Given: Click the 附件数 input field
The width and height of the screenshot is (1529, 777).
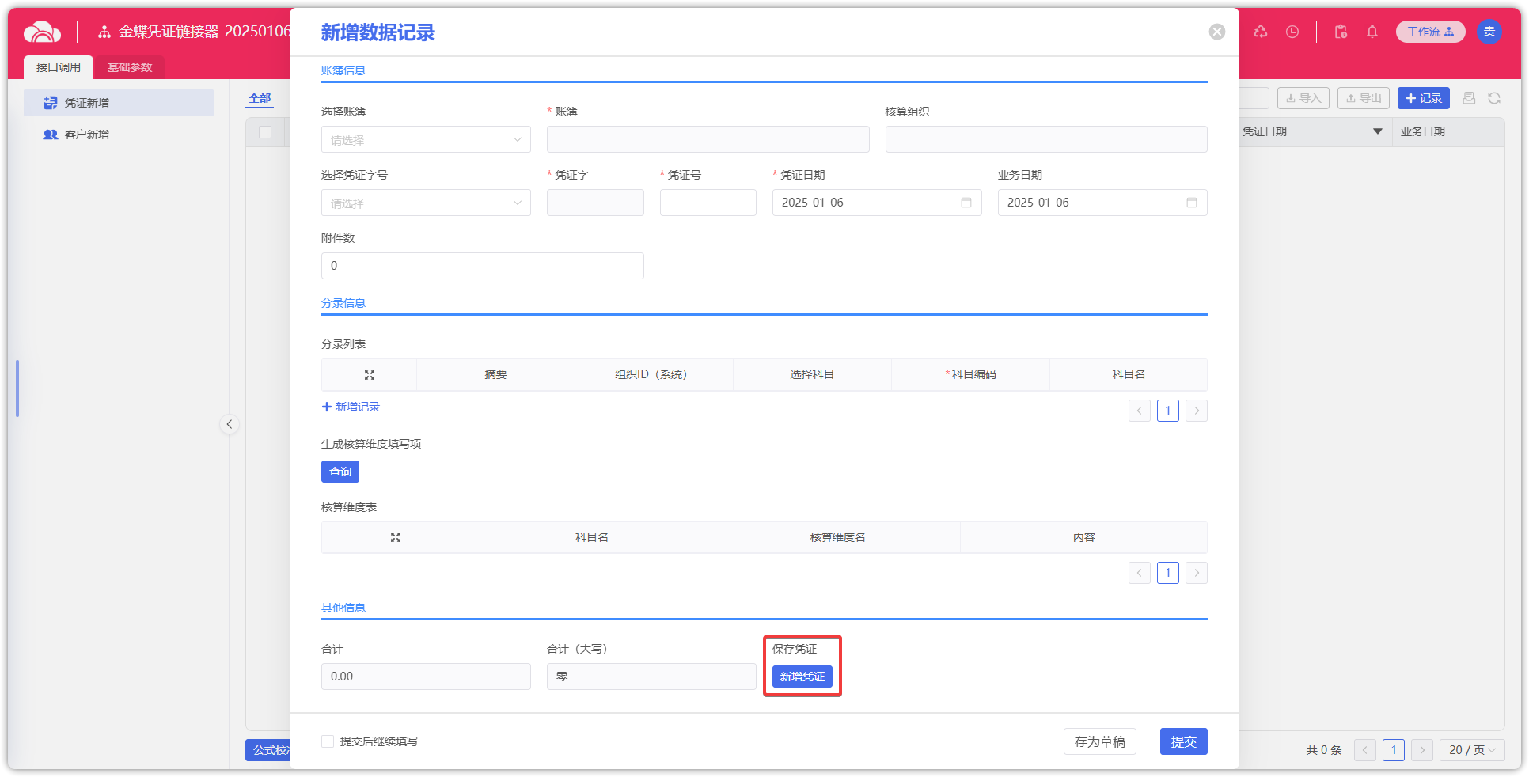Looking at the screenshot, I should [482, 266].
